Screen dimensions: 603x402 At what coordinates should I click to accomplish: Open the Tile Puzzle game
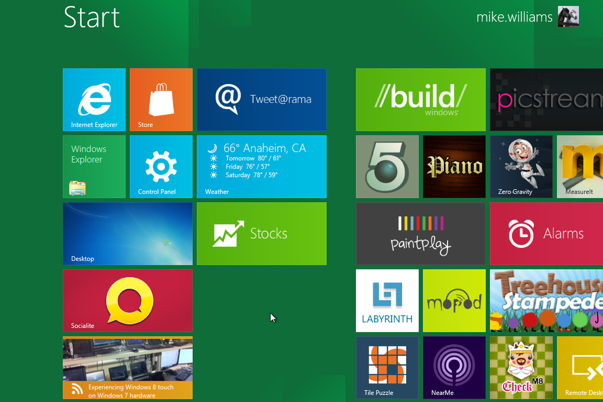pyautogui.click(x=387, y=368)
